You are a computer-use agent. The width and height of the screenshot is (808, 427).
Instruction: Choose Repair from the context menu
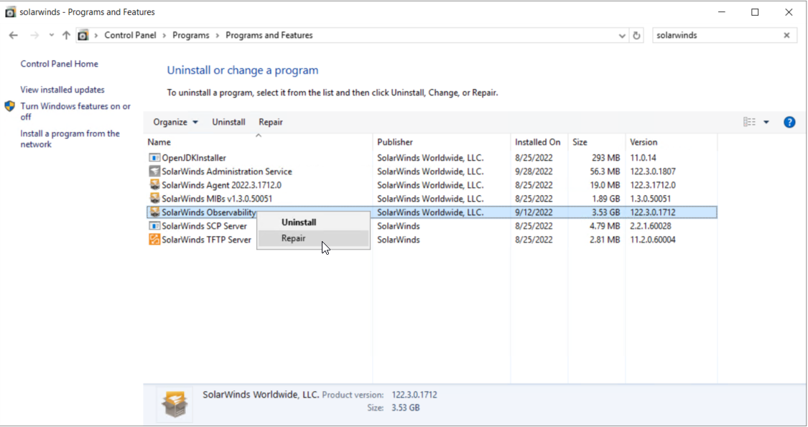coord(294,238)
